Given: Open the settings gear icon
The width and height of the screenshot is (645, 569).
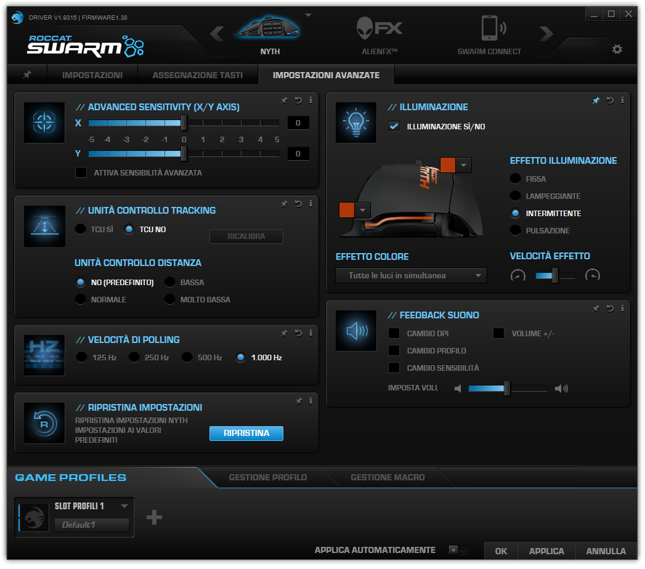Looking at the screenshot, I should click(x=617, y=49).
